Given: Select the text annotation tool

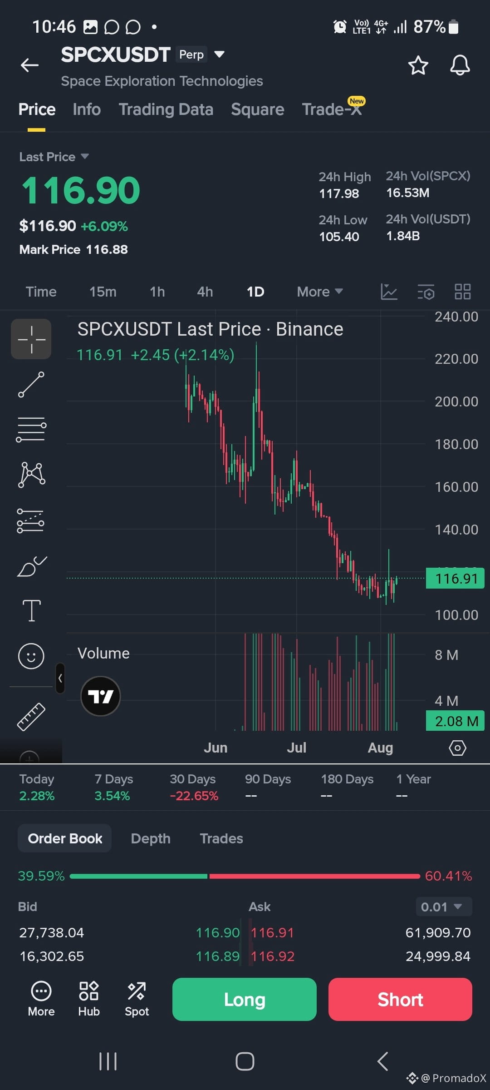Looking at the screenshot, I should (31, 610).
